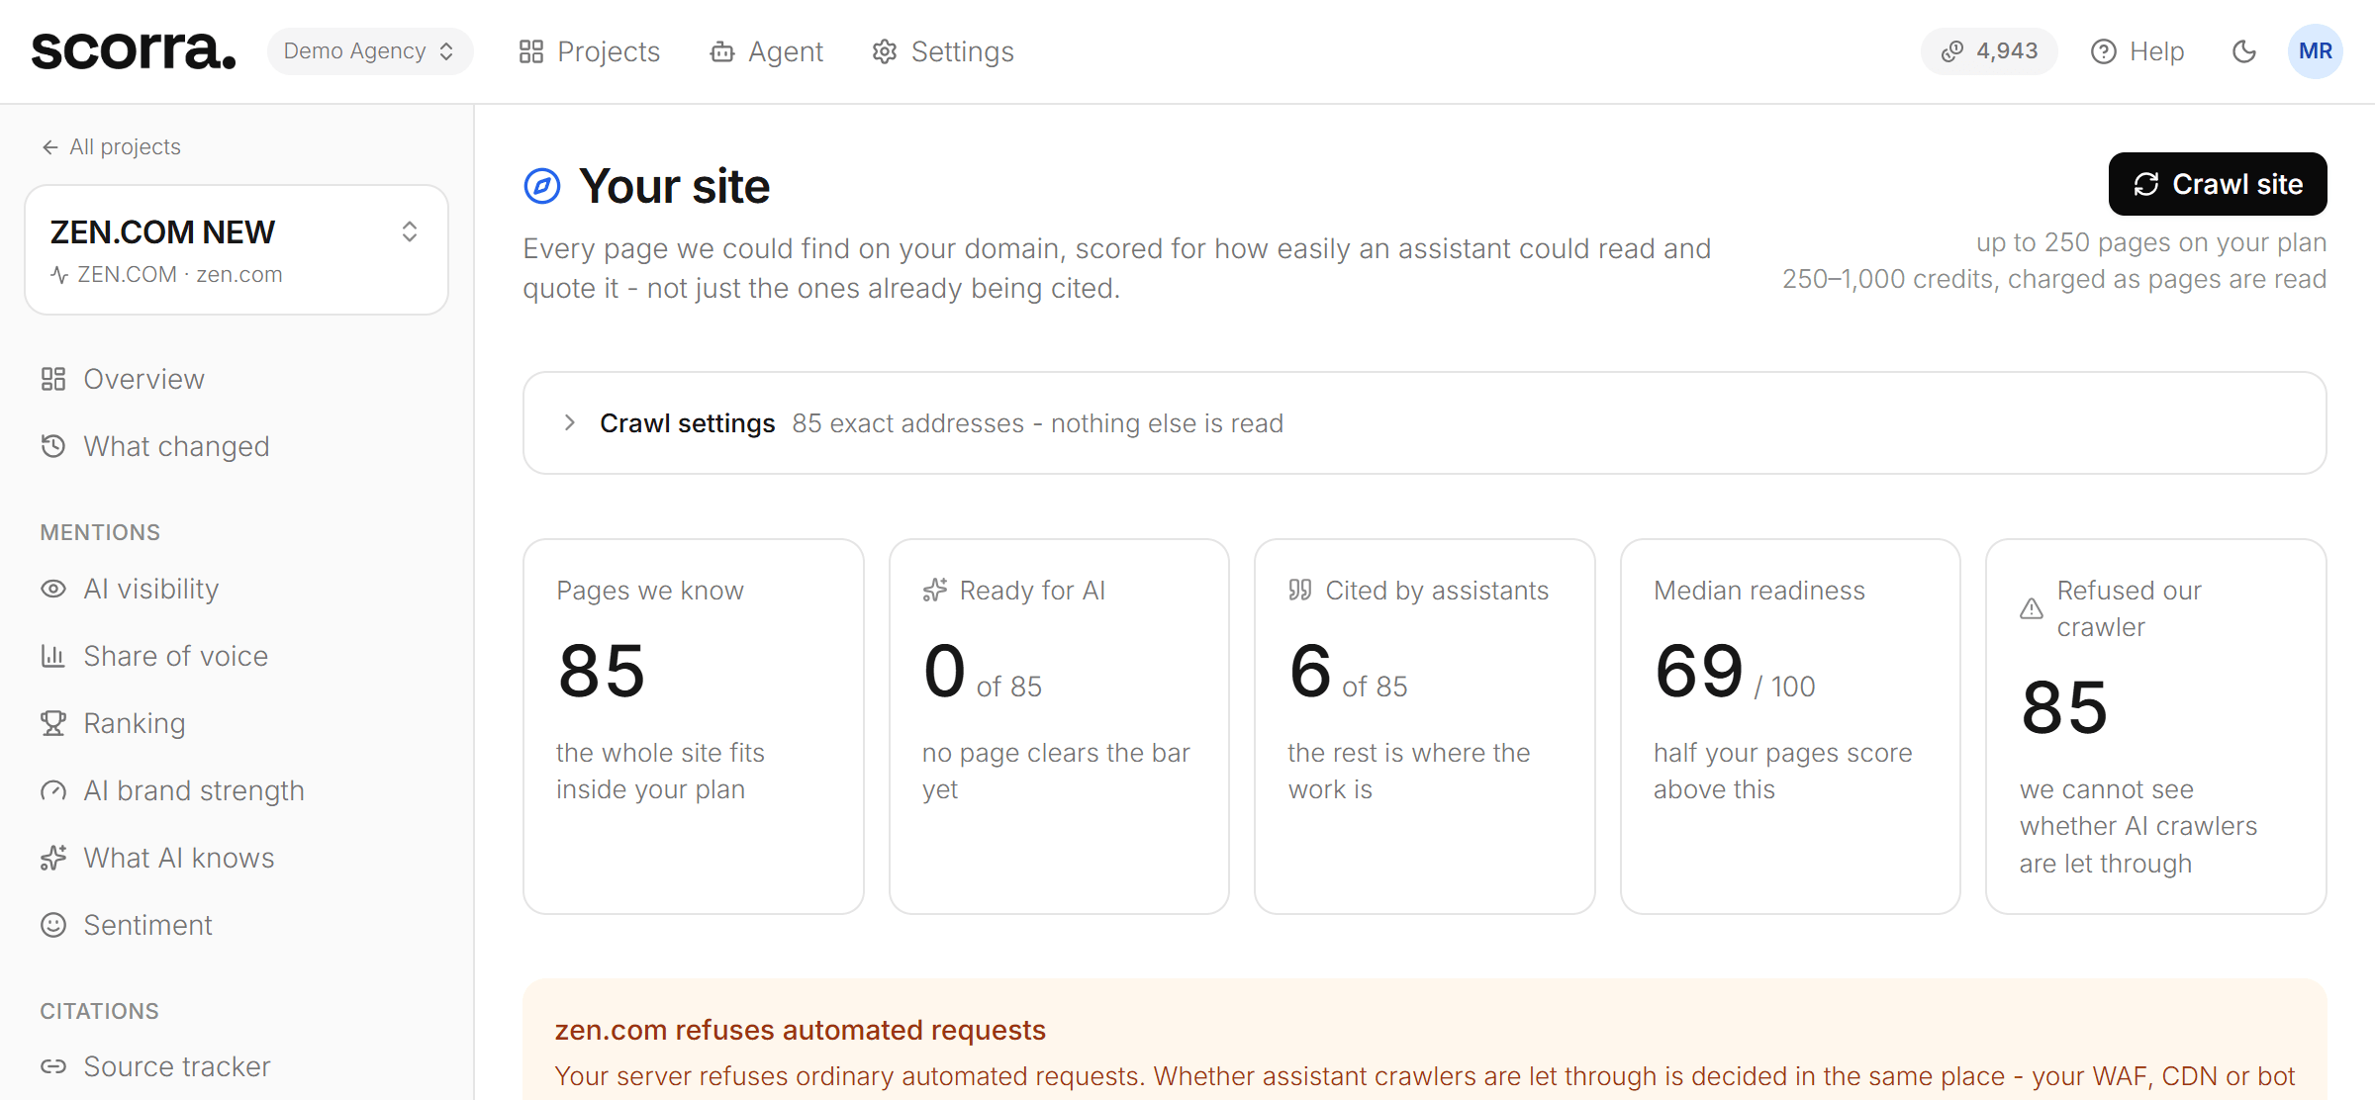2375x1100 pixels.
Task: Open the MR user avatar menu
Action: coord(2316,51)
